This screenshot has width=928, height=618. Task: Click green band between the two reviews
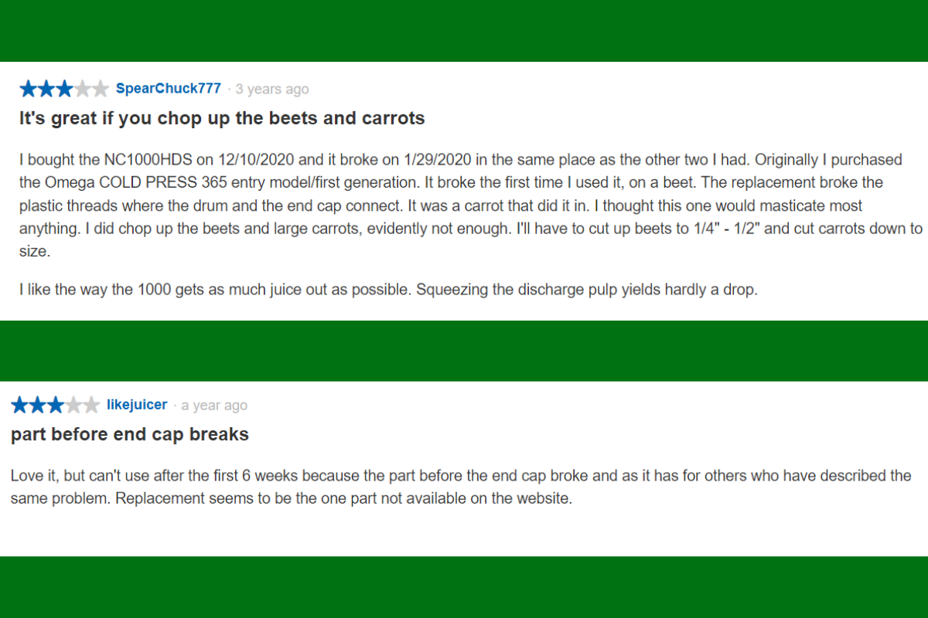click(x=464, y=351)
